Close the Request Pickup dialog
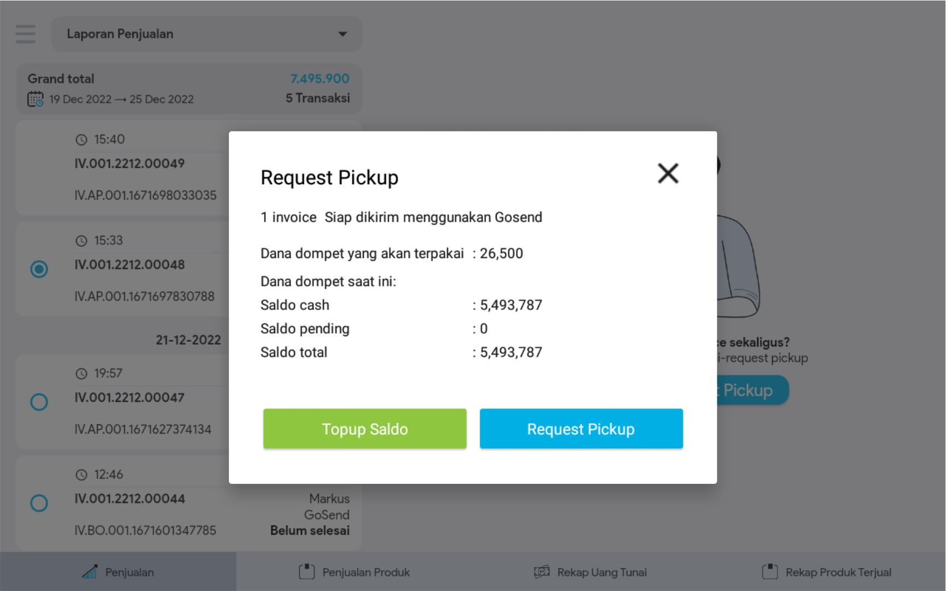The image size is (946, 591). (x=668, y=174)
